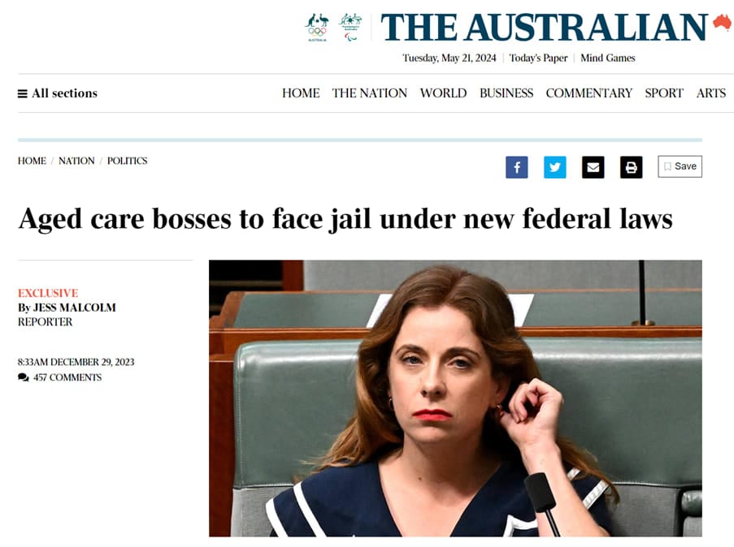The width and height of the screenshot is (734, 547).
Task: Print the article with printer icon
Action: tap(631, 167)
